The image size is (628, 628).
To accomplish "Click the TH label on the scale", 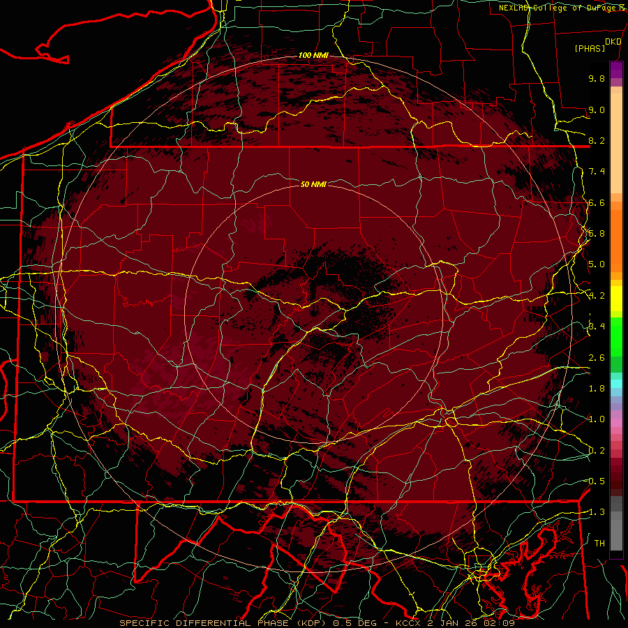I will tap(599, 544).
